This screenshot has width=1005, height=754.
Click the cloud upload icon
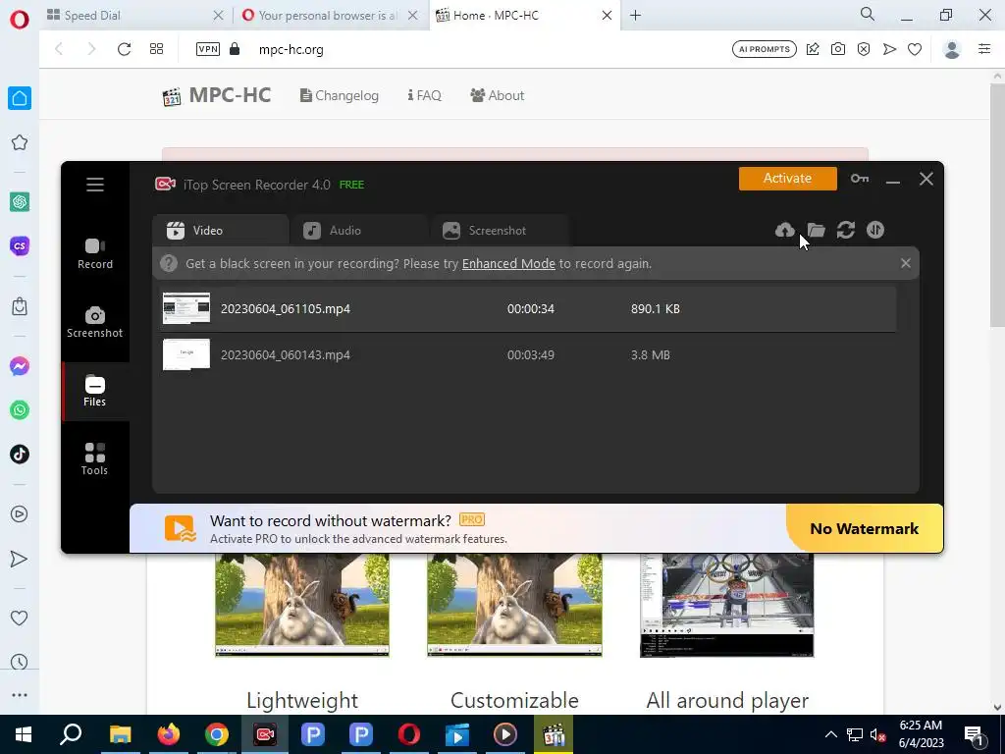pyautogui.click(x=784, y=230)
